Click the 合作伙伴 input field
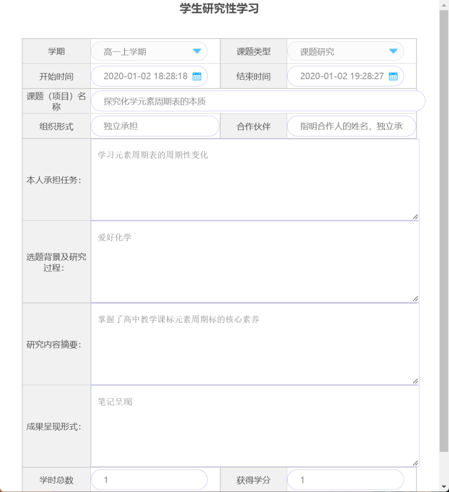Image resolution: width=449 pixels, height=492 pixels. tap(351, 126)
